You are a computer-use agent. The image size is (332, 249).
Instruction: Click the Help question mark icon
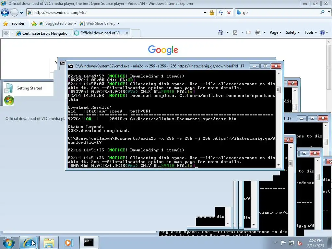[323, 32]
